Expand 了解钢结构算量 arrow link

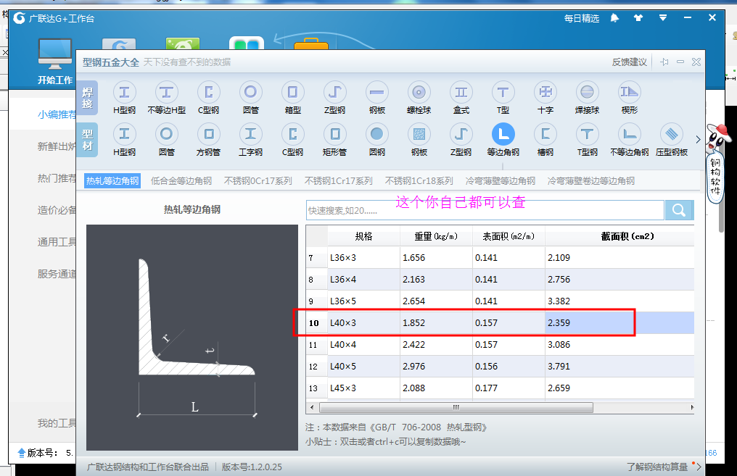coord(699,467)
